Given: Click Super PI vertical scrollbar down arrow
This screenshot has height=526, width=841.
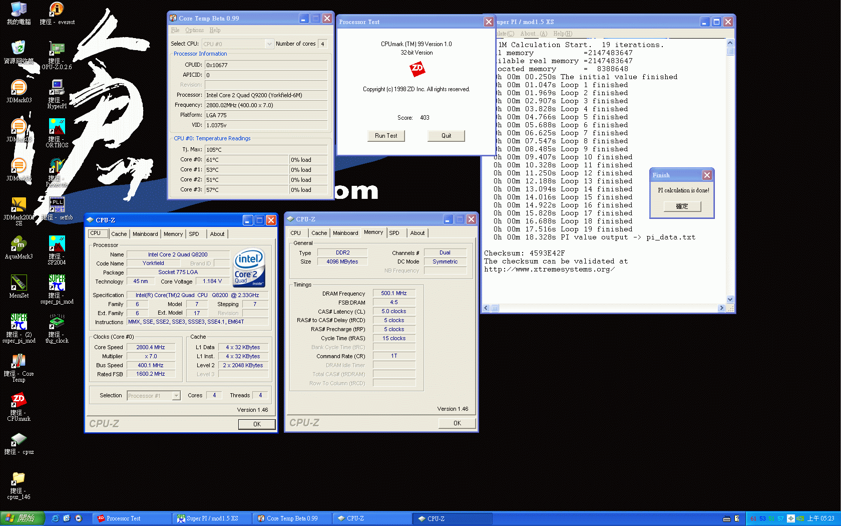Looking at the screenshot, I should click(x=730, y=300).
